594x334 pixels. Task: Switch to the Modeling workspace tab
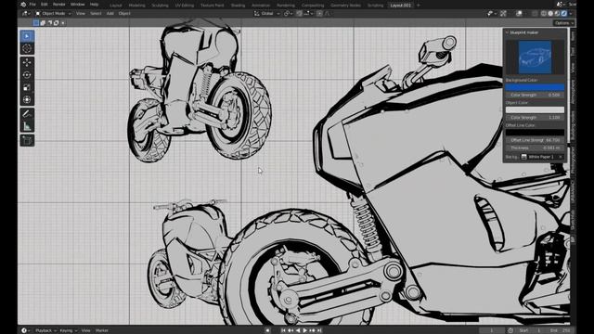coord(136,6)
